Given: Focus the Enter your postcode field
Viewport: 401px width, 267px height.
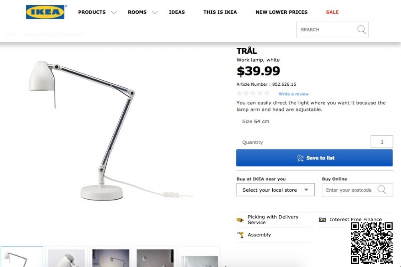Looking at the screenshot, I should click(349, 190).
